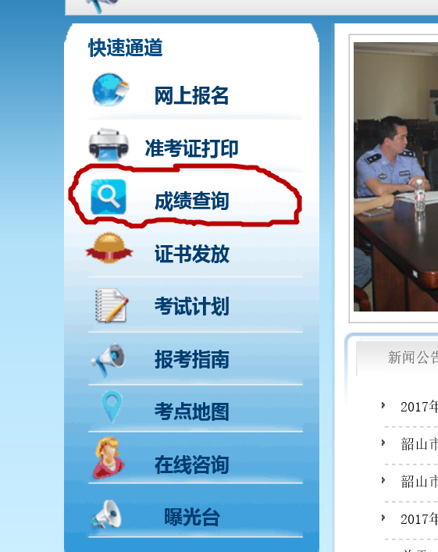Click the globe icon for 网上报名
The width and height of the screenshot is (438, 552).
coord(110,90)
